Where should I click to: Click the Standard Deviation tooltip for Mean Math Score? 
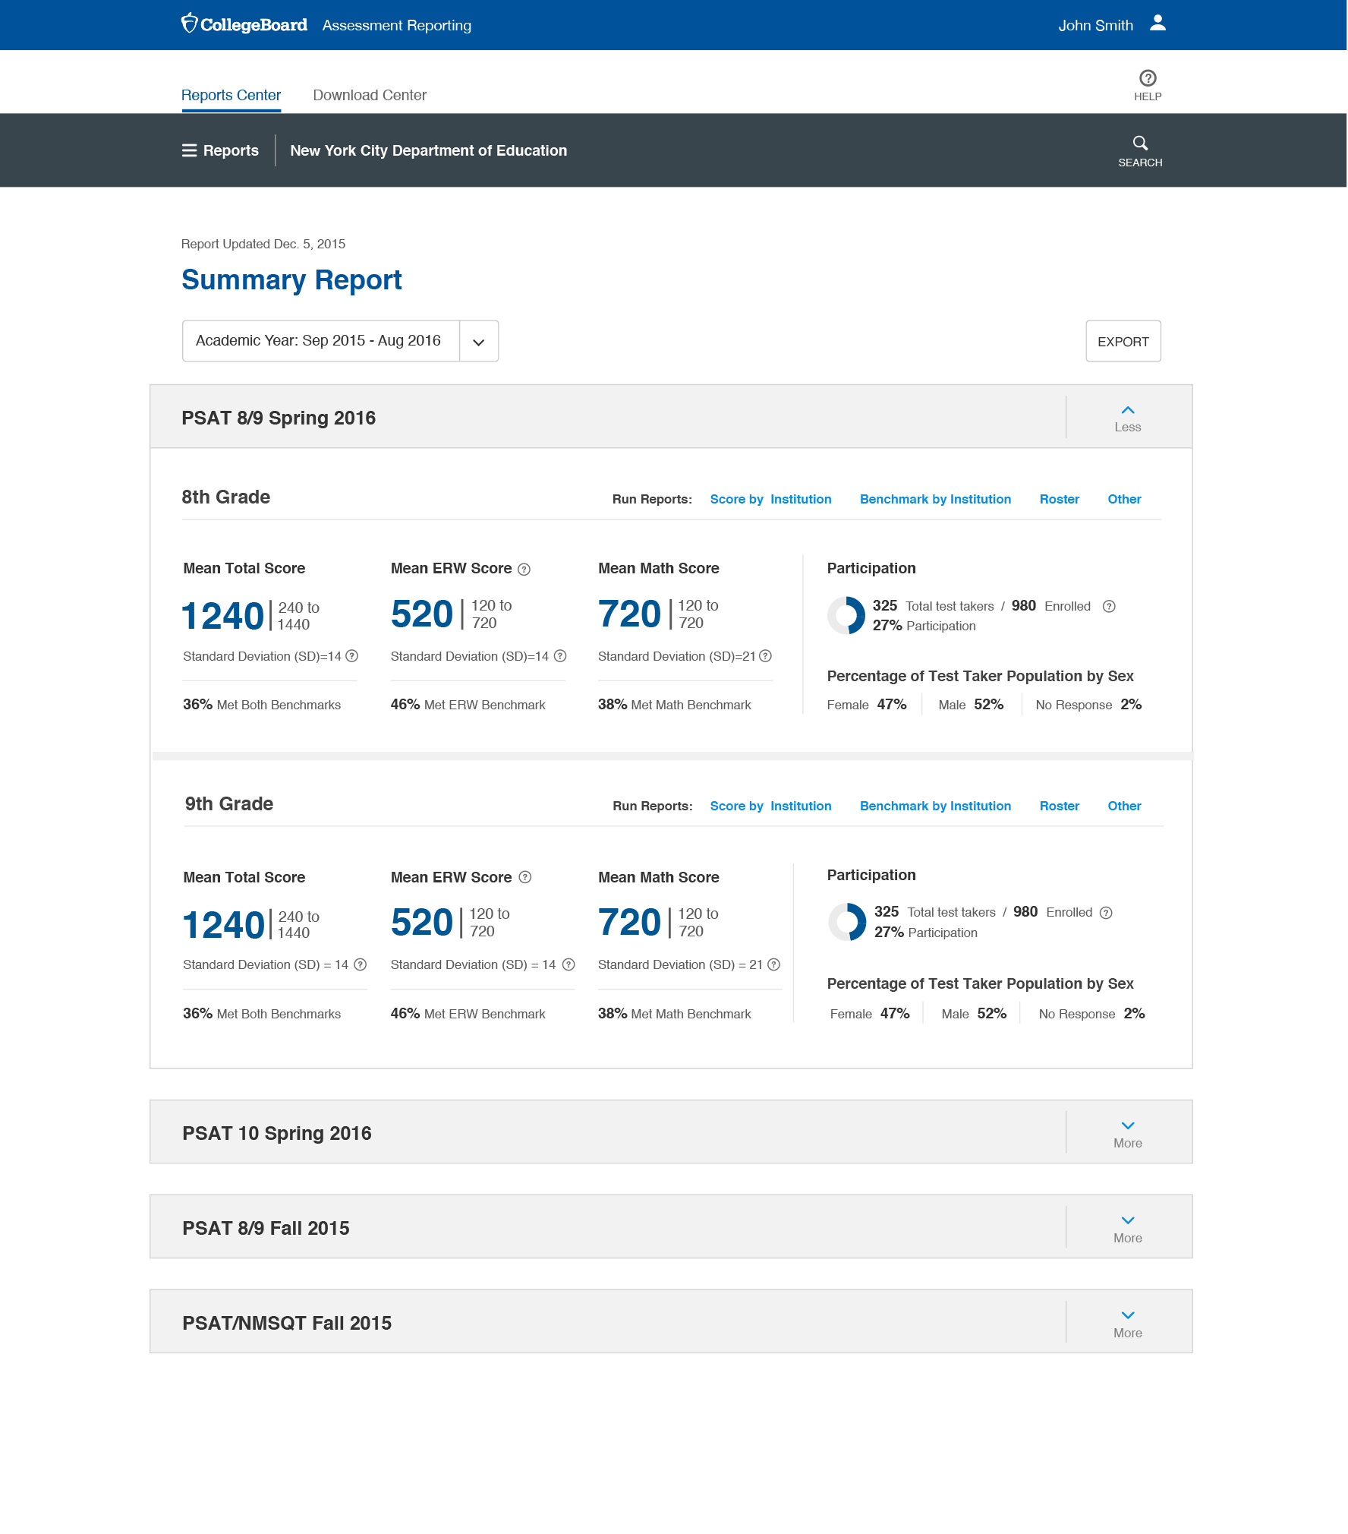pos(765,655)
